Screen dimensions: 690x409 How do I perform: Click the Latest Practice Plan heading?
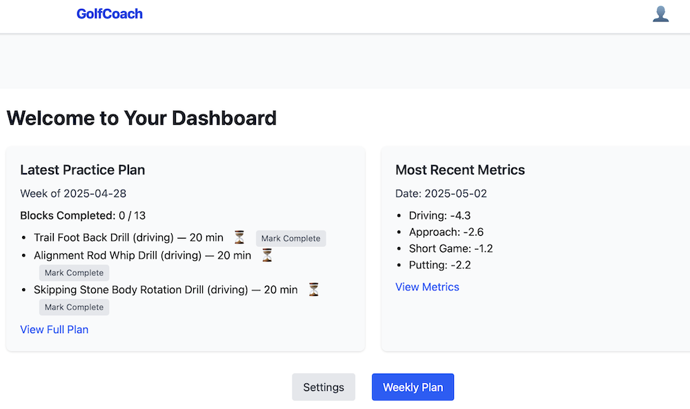pos(83,170)
